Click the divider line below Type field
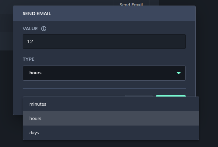This screenshot has width=218, height=147. (104, 88)
